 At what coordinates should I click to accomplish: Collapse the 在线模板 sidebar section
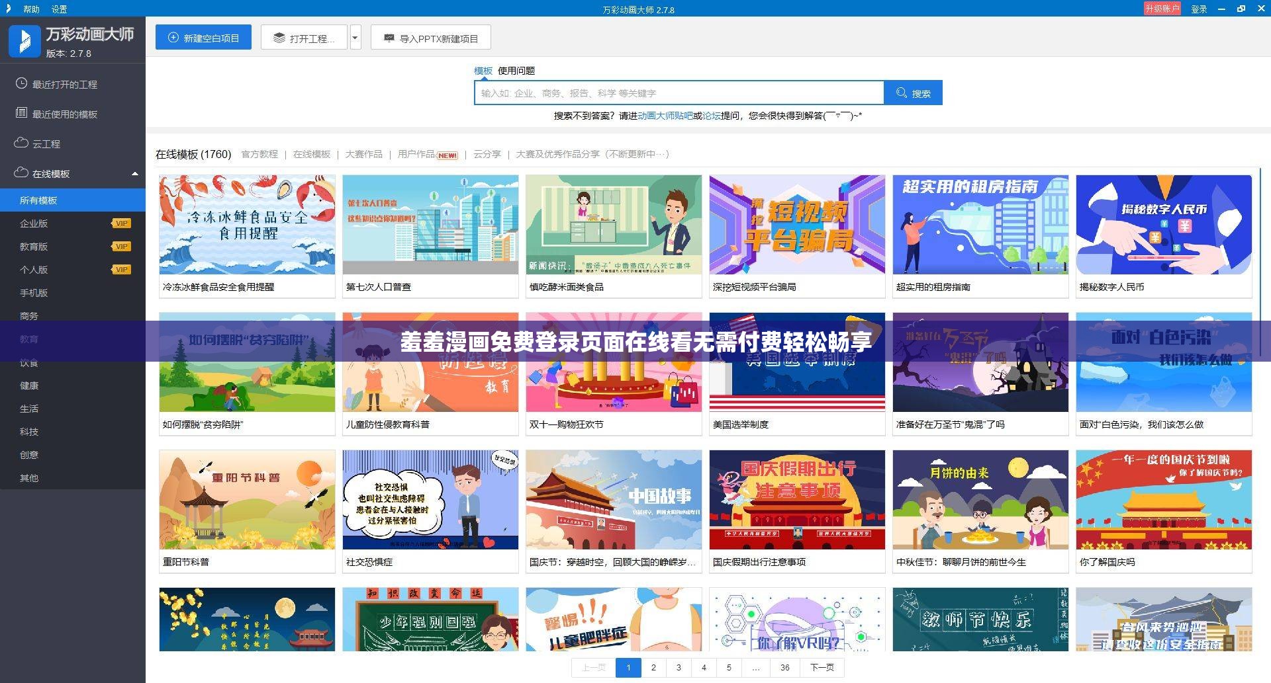coord(134,173)
